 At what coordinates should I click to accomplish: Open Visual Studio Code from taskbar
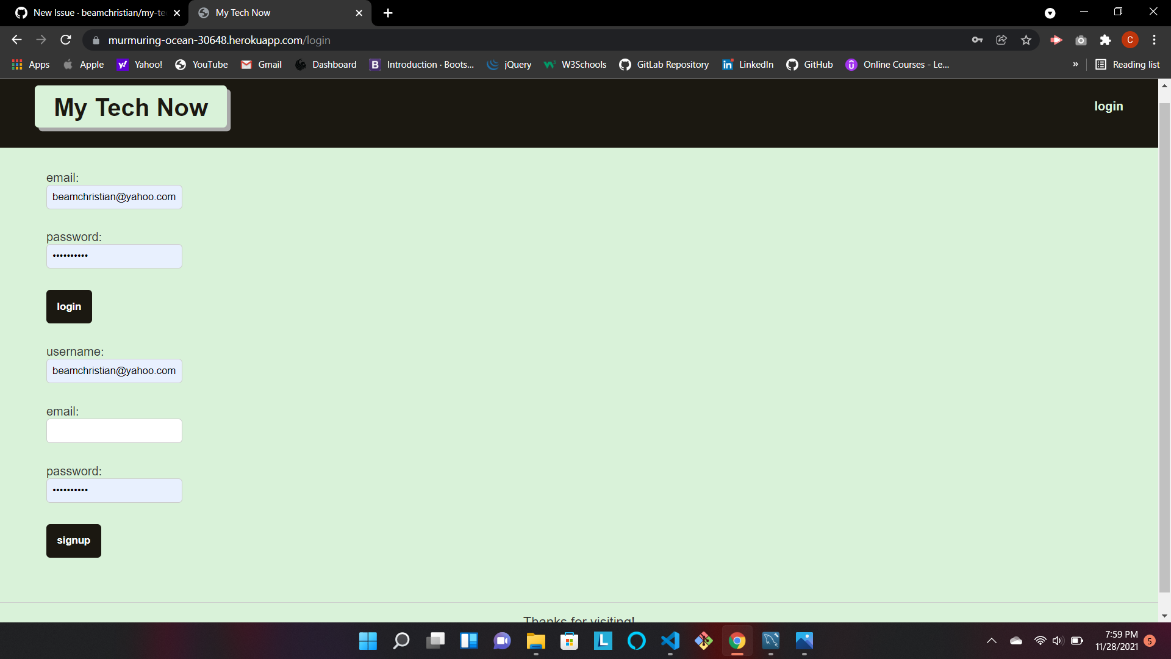(670, 641)
